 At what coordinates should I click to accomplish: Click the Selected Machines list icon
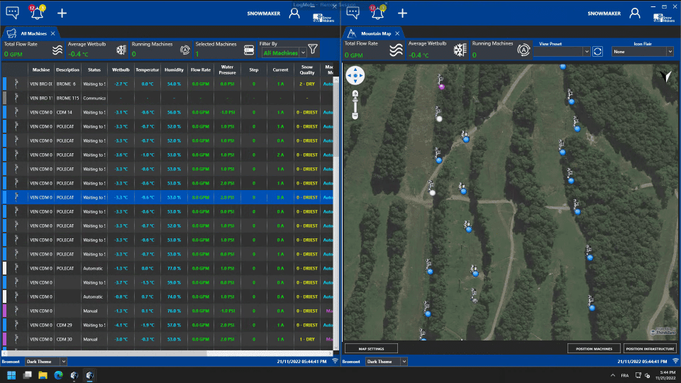tap(248, 50)
